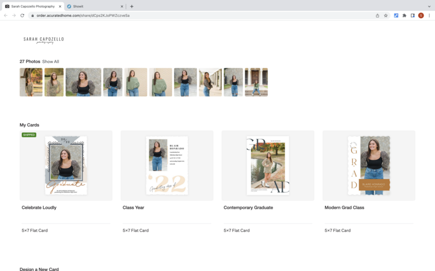Click the browser back arrow
The height and width of the screenshot is (271, 435).
(6, 15)
